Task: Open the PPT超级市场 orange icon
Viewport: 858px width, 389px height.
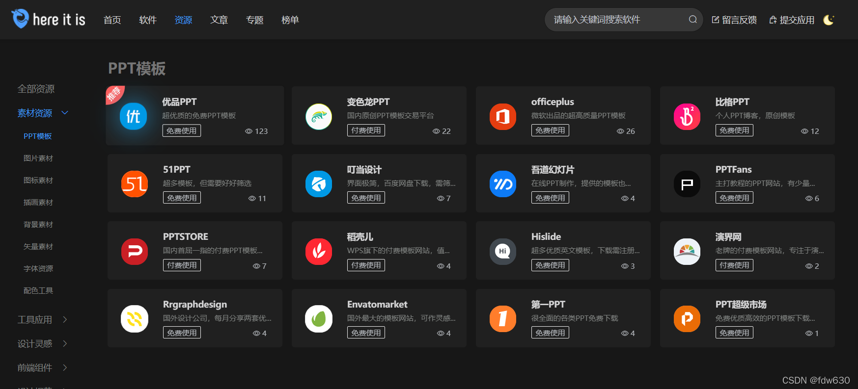Action: pos(687,319)
